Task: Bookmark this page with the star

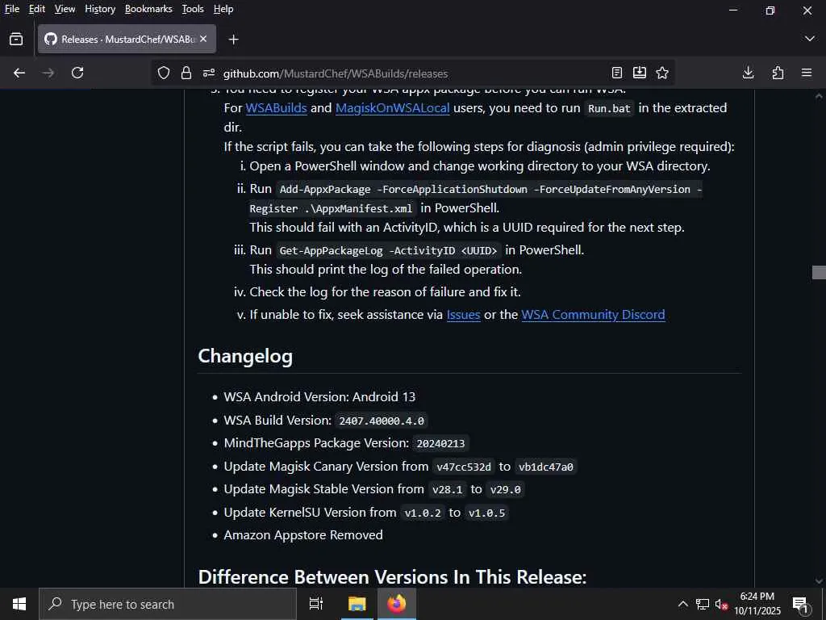Action: 662,73
